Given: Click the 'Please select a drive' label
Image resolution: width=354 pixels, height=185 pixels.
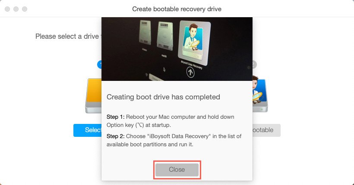Looking at the screenshot, I should tap(67, 36).
